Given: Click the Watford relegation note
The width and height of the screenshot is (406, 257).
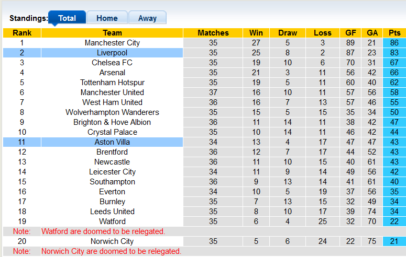Looking at the screenshot, I should coord(103,231).
